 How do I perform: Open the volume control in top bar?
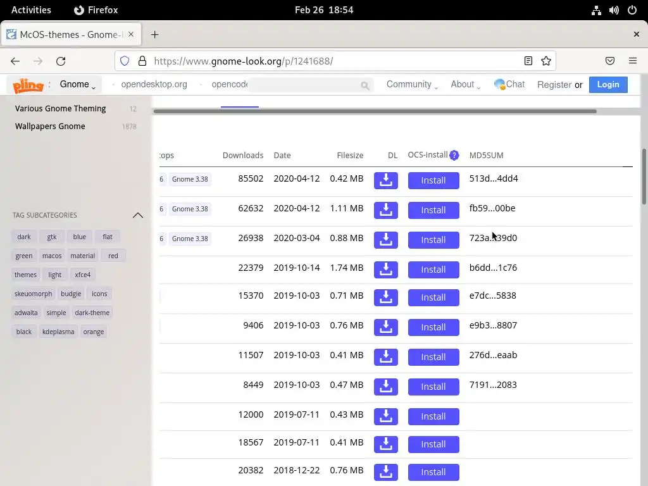(x=614, y=10)
